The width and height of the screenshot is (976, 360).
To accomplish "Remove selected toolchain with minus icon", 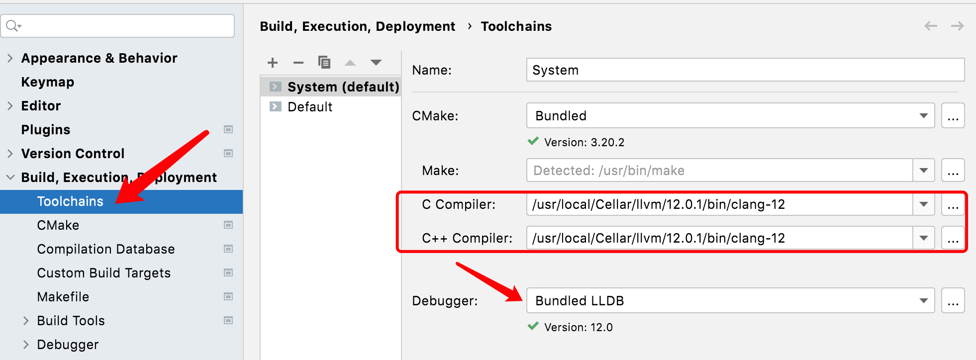I will (298, 63).
